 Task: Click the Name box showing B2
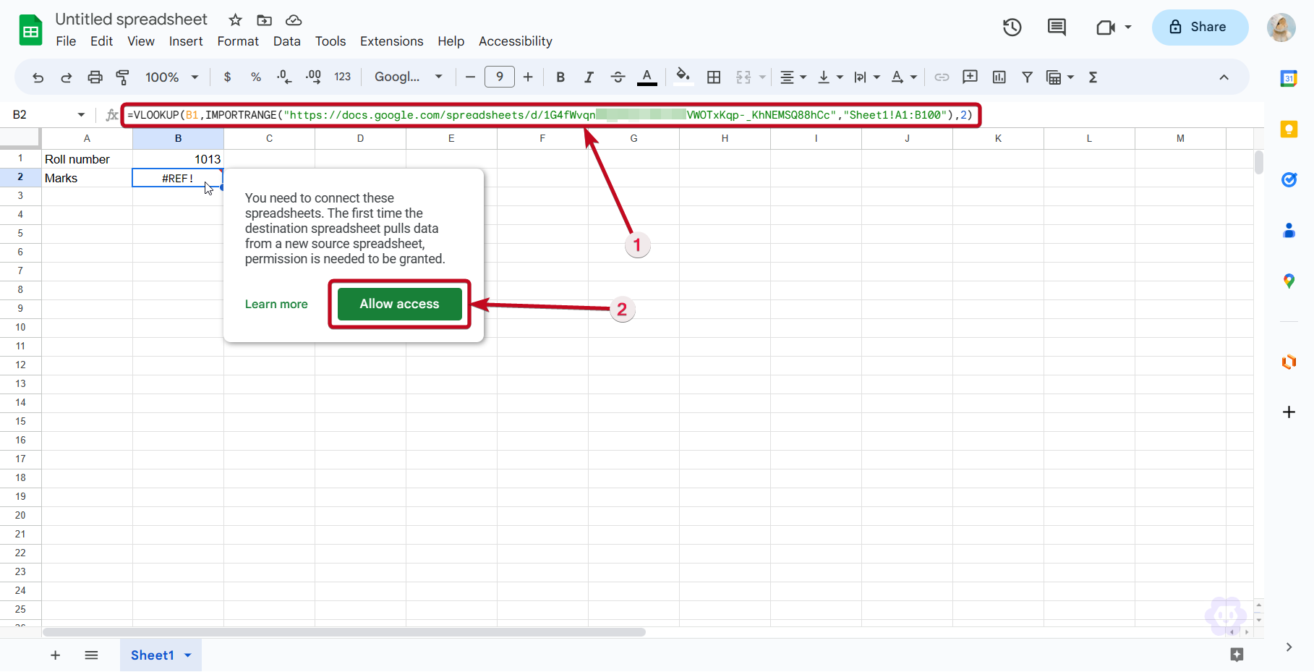coord(48,114)
